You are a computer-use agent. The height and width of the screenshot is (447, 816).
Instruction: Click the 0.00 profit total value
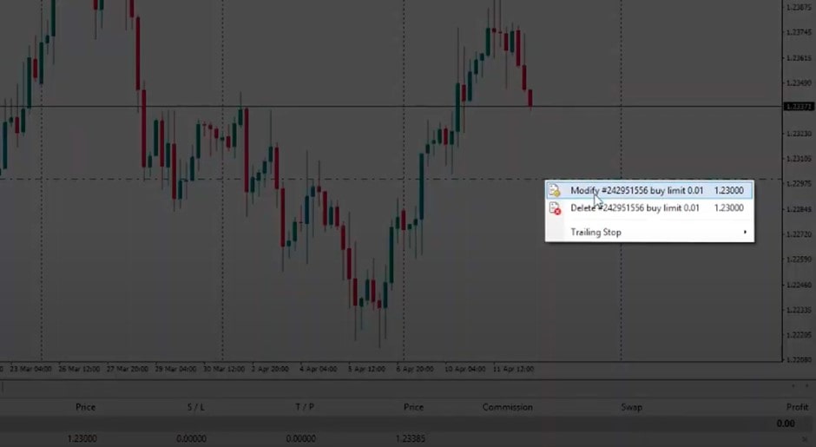(x=786, y=424)
